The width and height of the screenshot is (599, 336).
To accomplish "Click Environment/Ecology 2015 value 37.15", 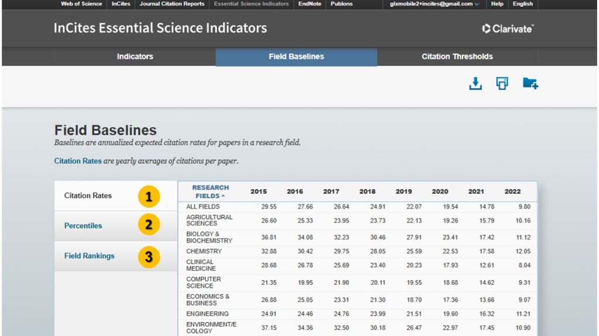I will [269, 328].
